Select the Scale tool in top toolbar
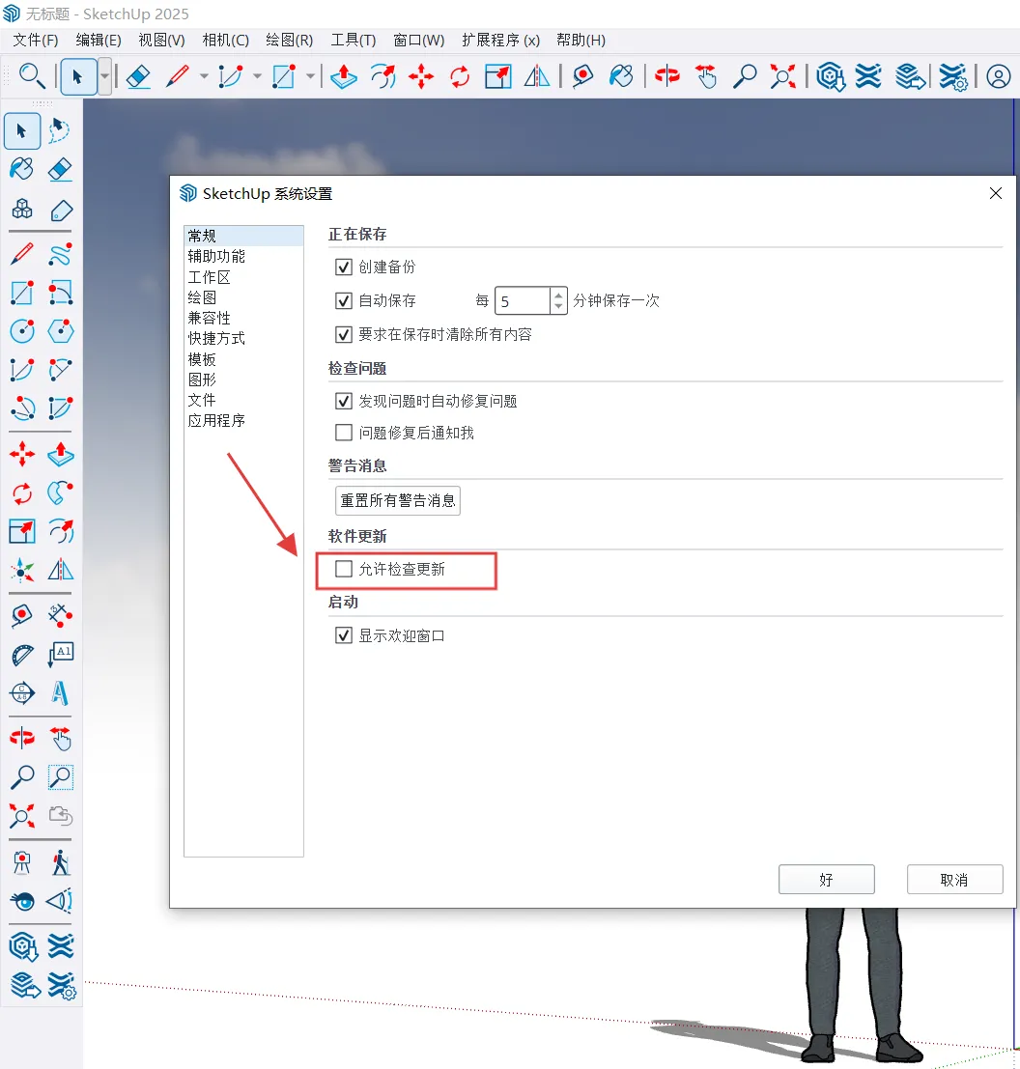1020x1069 pixels. coord(498,75)
